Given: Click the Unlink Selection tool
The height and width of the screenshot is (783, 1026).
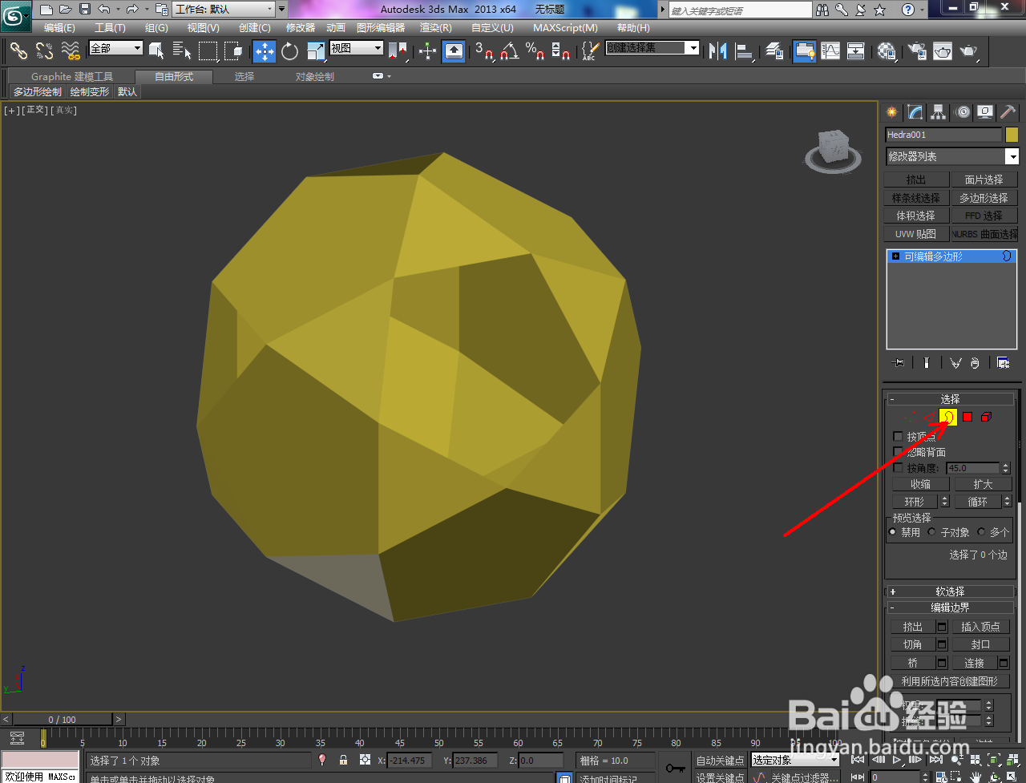Looking at the screenshot, I should click(x=45, y=51).
